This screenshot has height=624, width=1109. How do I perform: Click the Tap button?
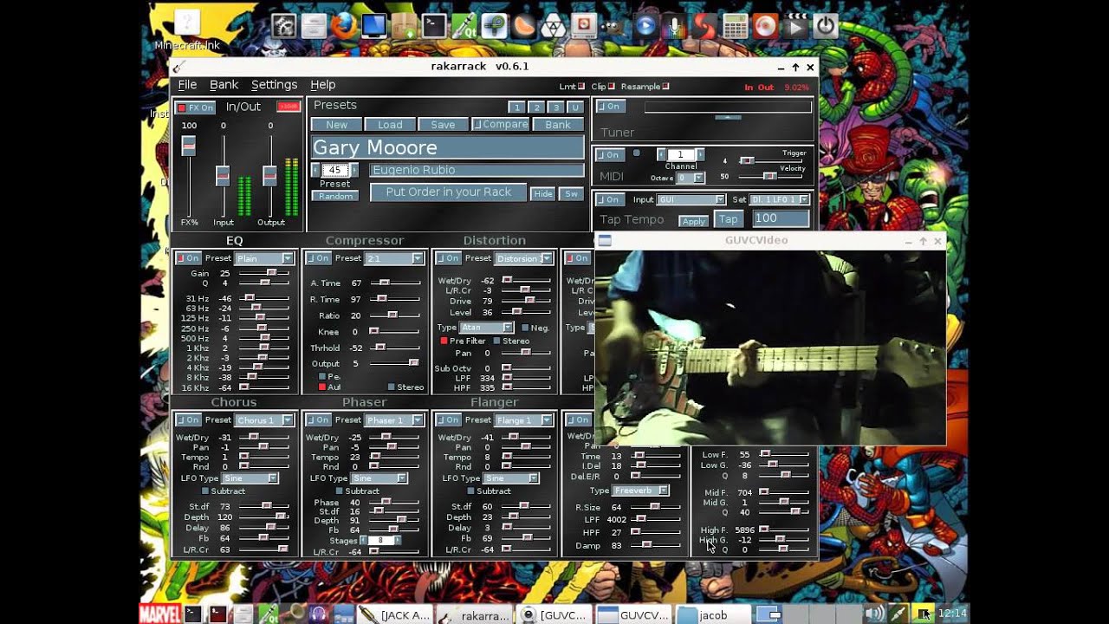729,219
